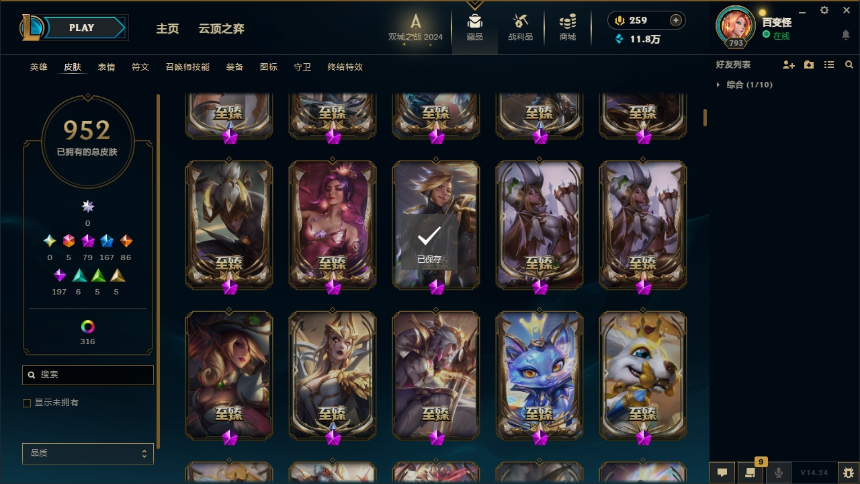The height and width of the screenshot is (484, 860).
Task: Switch to the 守卫 tab
Action: point(302,67)
